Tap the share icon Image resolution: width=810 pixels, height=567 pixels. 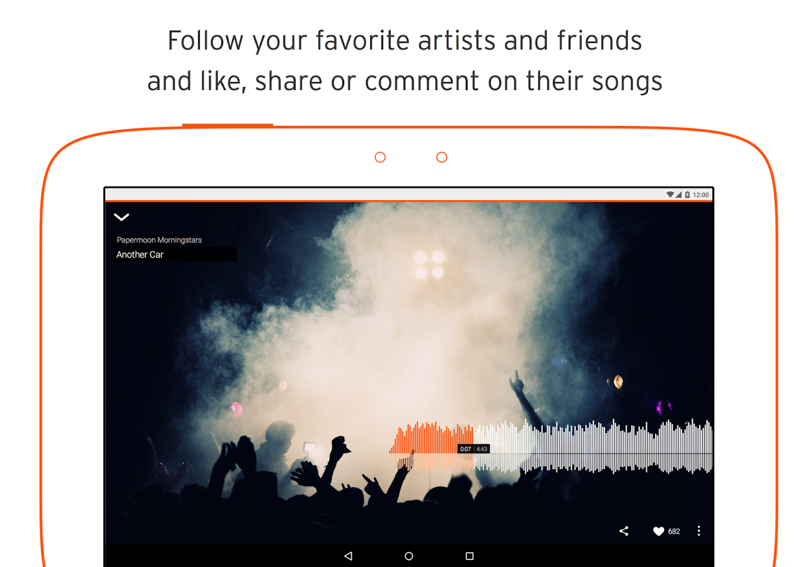pos(623,531)
